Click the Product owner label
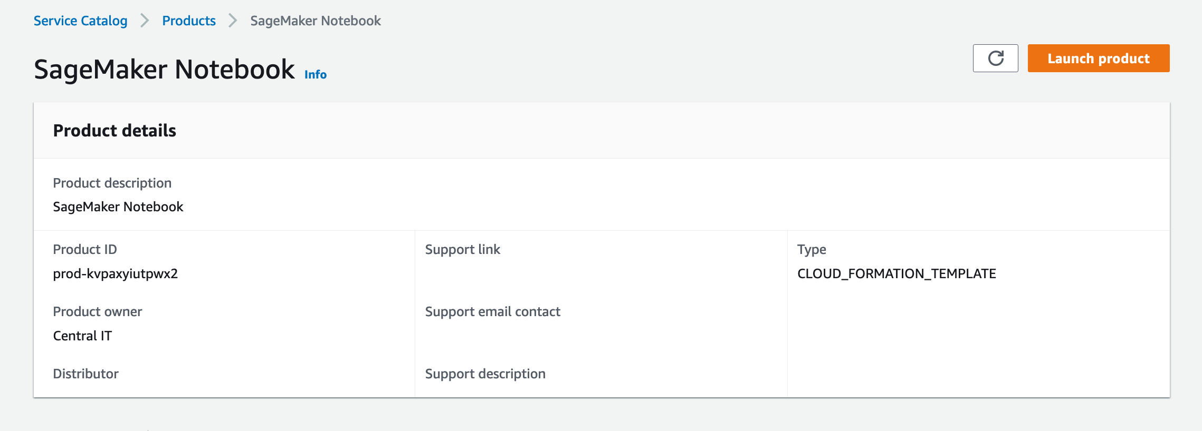This screenshot has width=1202, height=431. [x=98, y=311]
